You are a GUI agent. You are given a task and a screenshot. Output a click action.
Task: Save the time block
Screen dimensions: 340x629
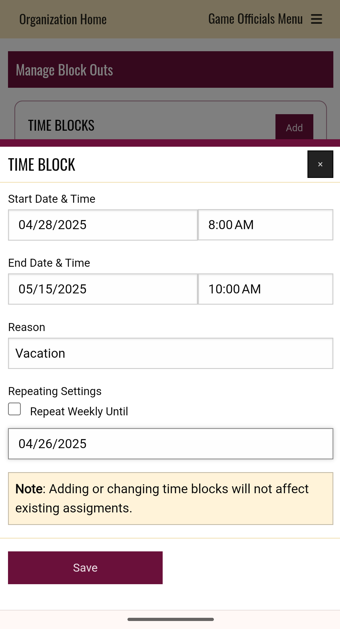(x=85, y=568)
